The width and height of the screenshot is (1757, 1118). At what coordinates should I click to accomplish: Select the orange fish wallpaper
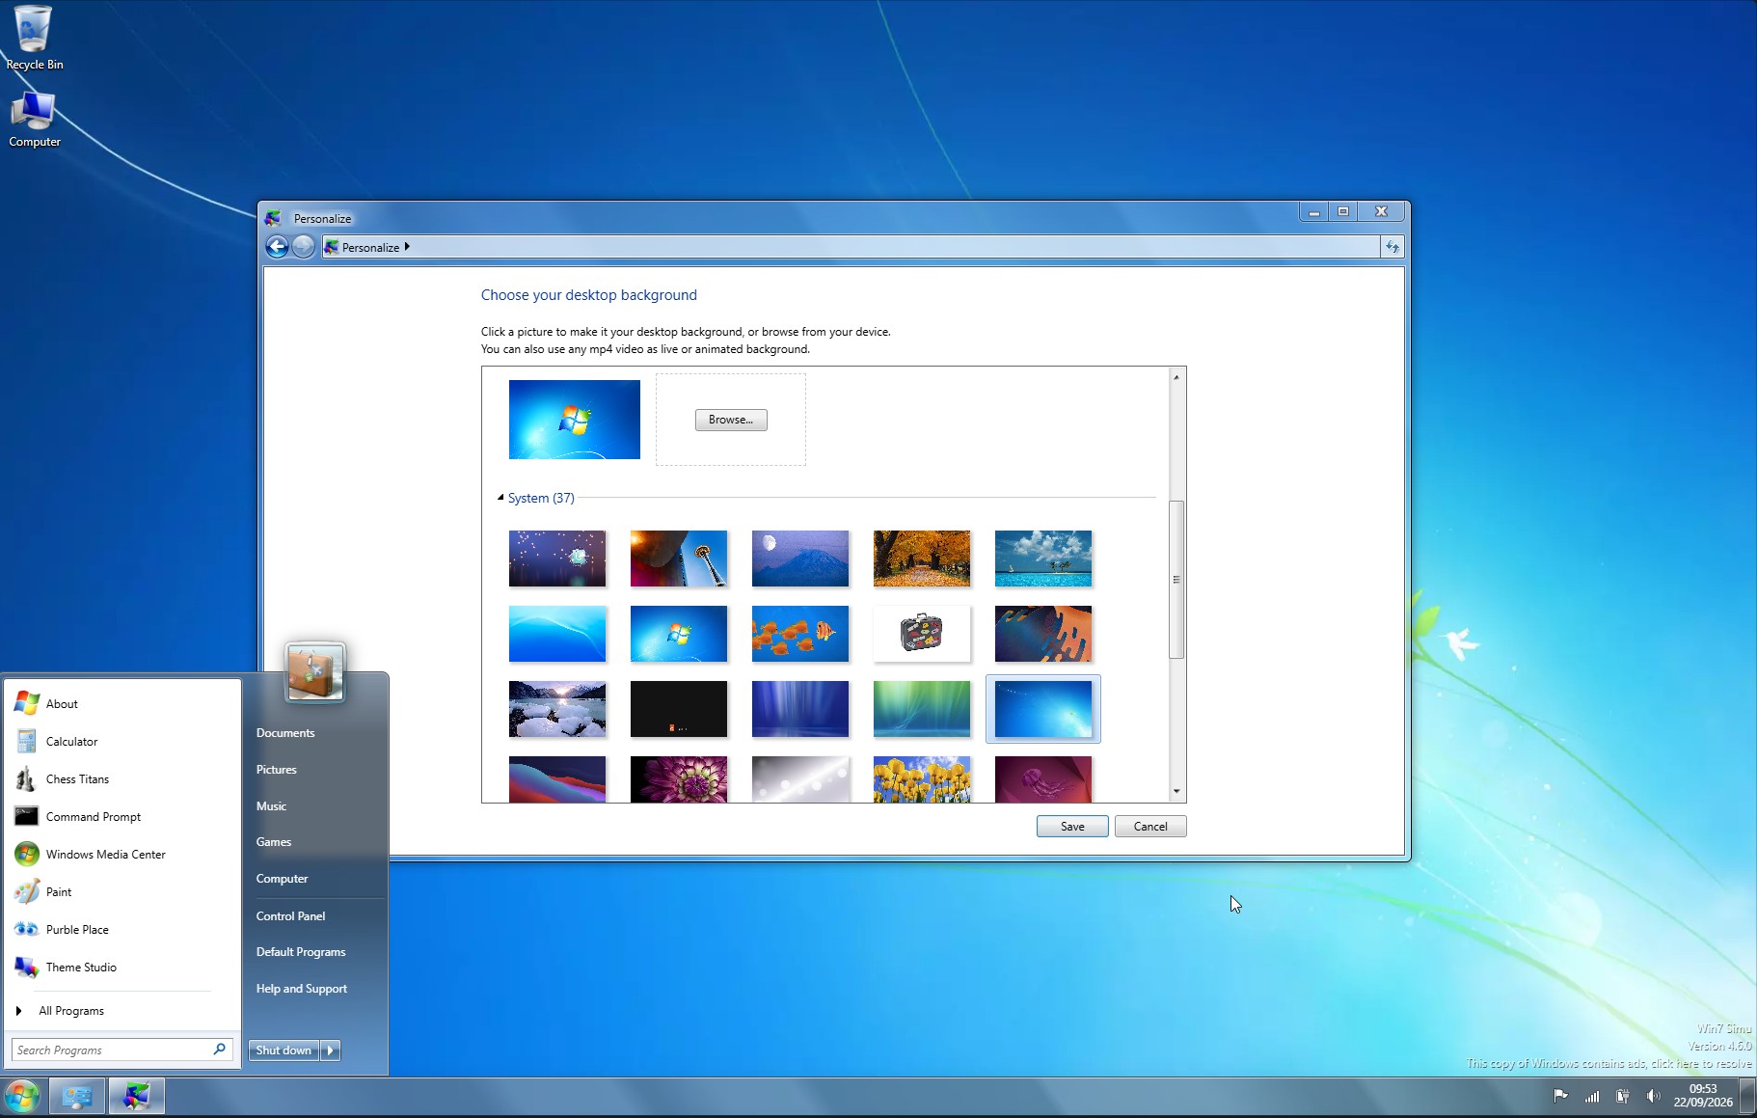[800, 634]
